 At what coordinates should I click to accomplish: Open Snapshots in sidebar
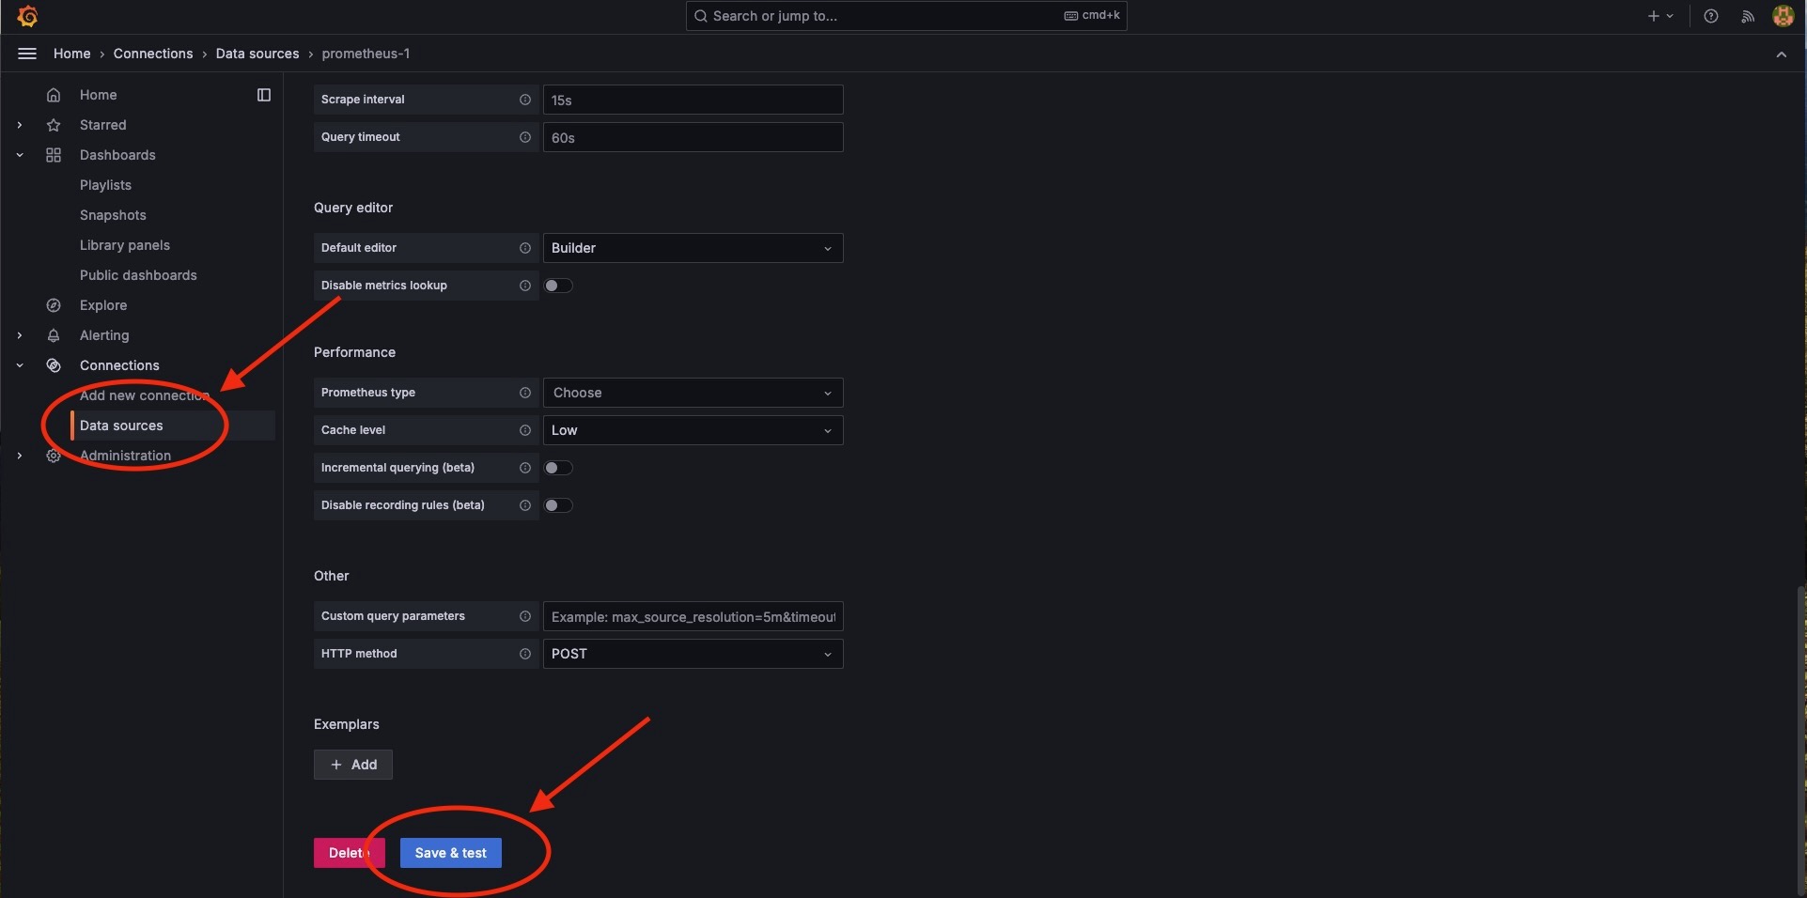[x=113, y=215]
